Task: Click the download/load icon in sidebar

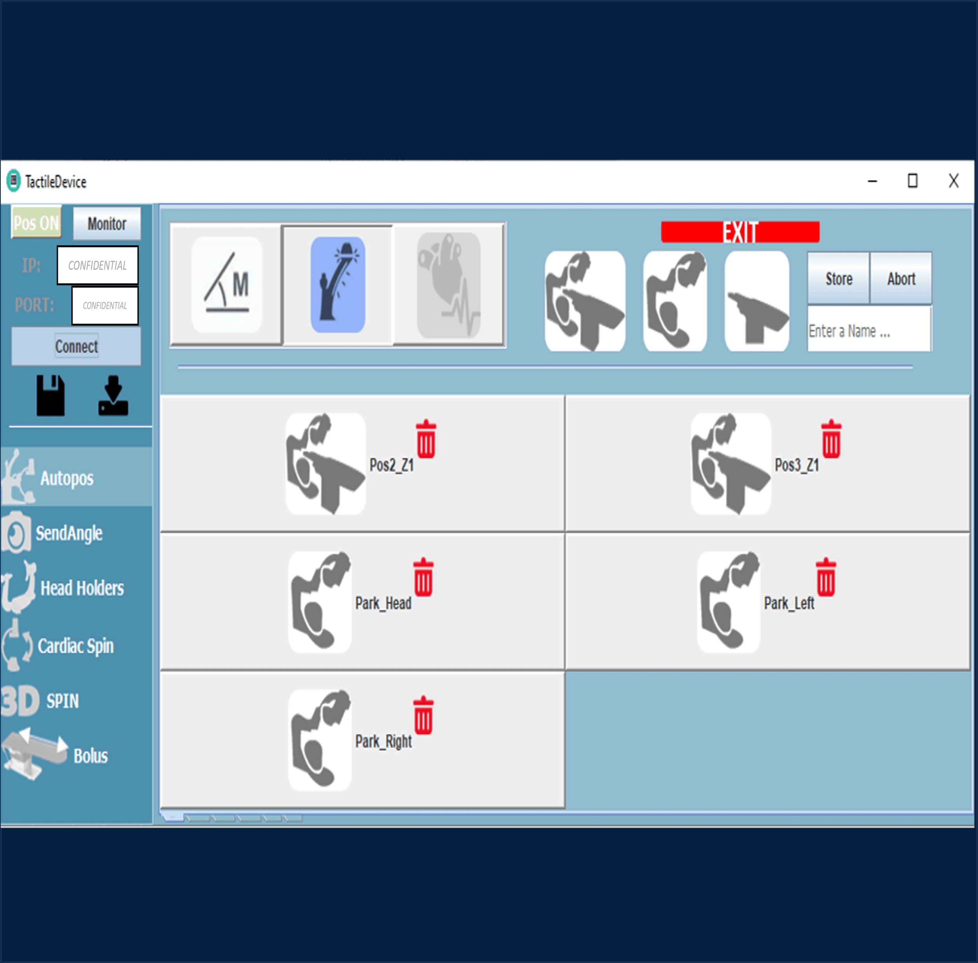Action: click(113, 396)
